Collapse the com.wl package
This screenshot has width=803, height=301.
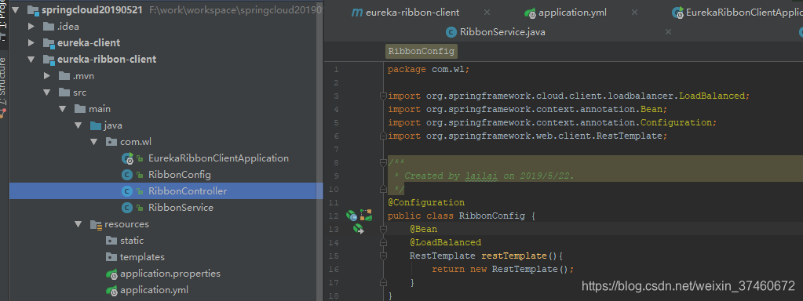pos(93,142)
